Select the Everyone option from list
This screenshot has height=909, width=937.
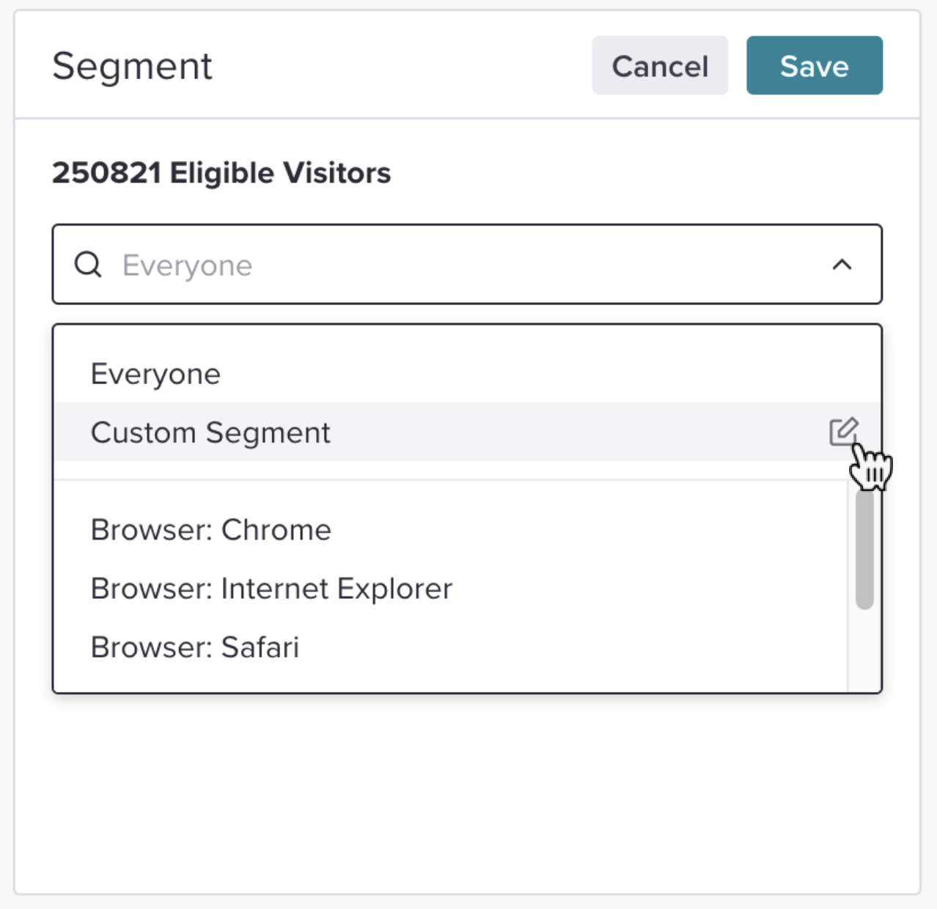pyautogui.click(x=155, y=374)
